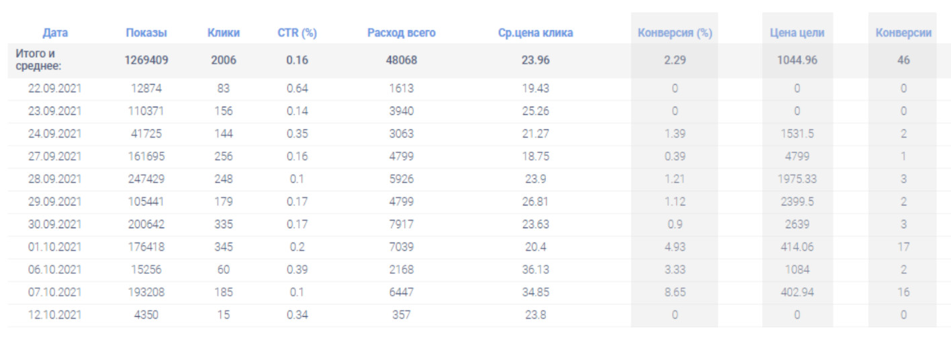Select the 07.10.2021 date cell
951x351 pixels.
point(55,293)
